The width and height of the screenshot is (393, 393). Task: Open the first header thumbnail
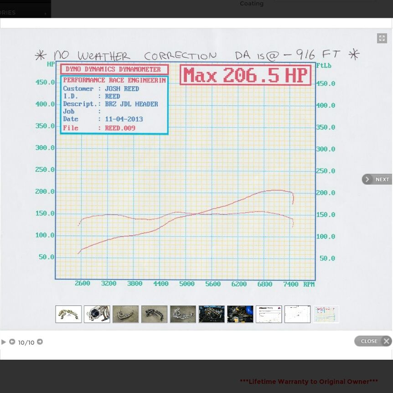point(68,314)
